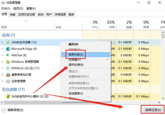Click the WeChat process icon
This screenshot has height=115, width=165.
(x=8, y=55)
